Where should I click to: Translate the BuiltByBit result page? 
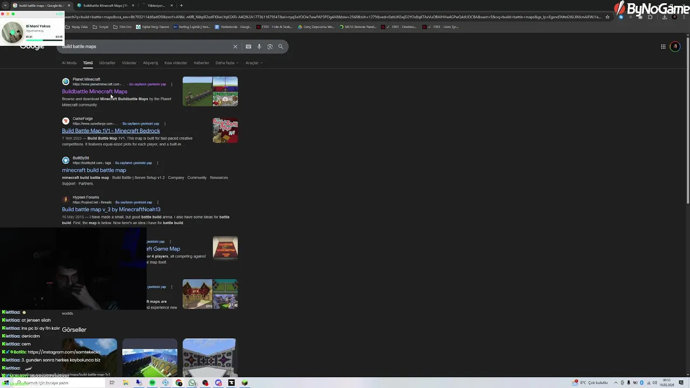133,163
